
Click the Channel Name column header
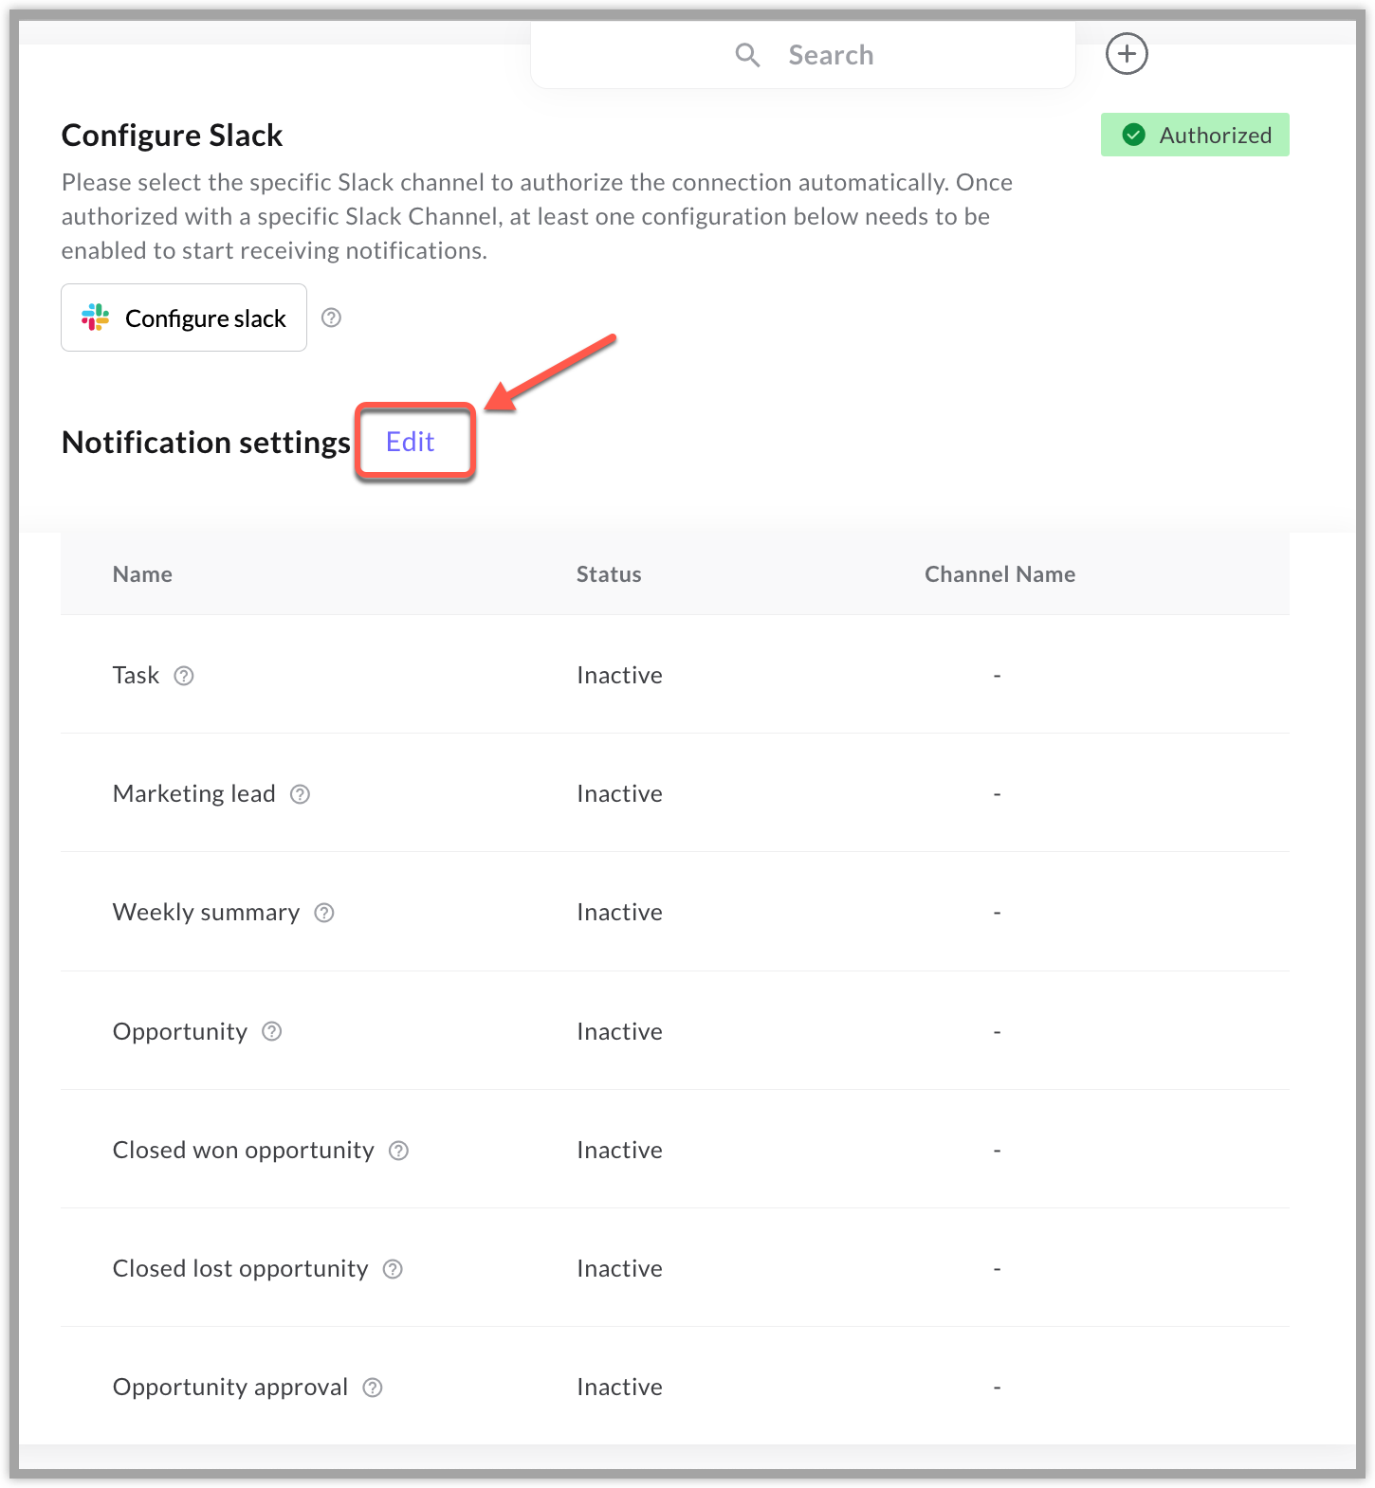click(999, 574)
